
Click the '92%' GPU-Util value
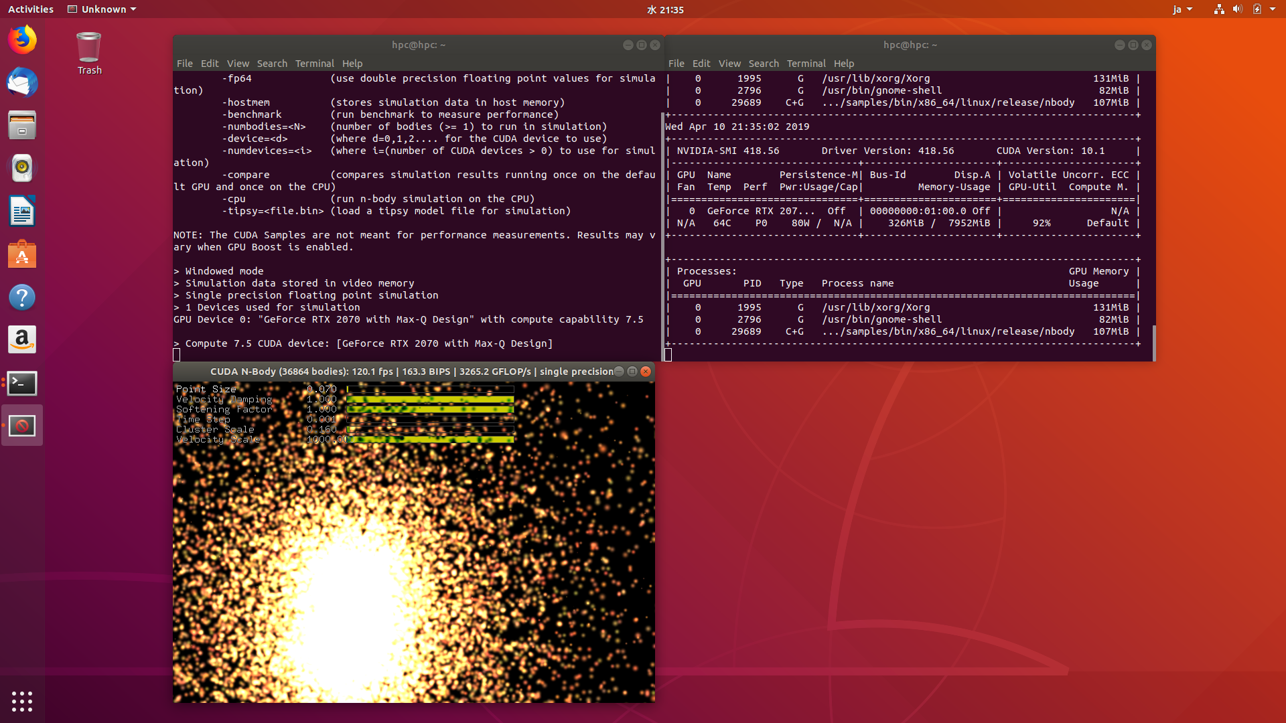click(1042, 223)
